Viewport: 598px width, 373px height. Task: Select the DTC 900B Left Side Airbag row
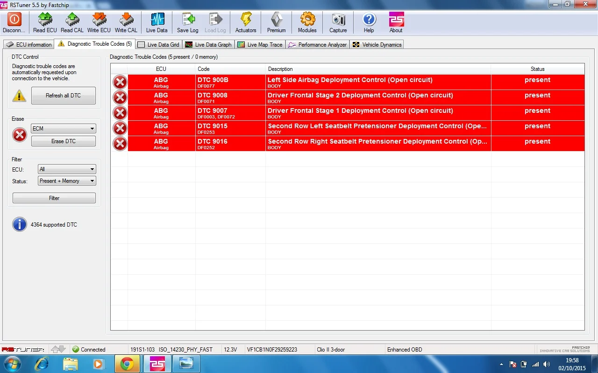pyautogui.click(x=348, y=82)
